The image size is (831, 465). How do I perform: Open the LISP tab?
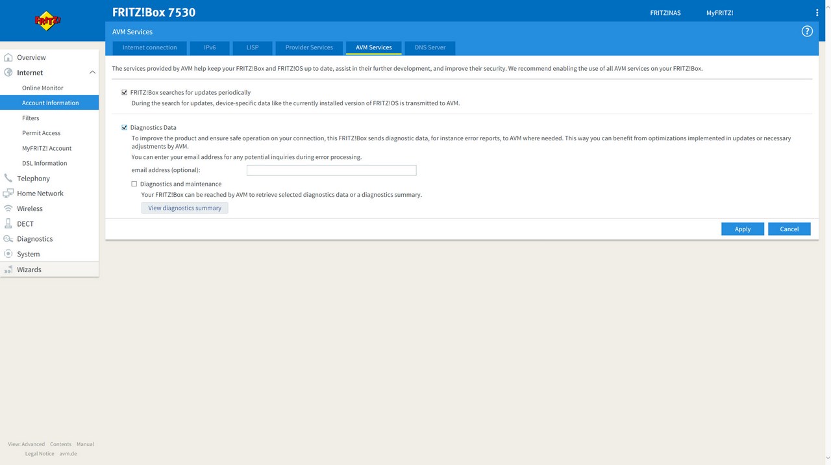pos(253,47)
